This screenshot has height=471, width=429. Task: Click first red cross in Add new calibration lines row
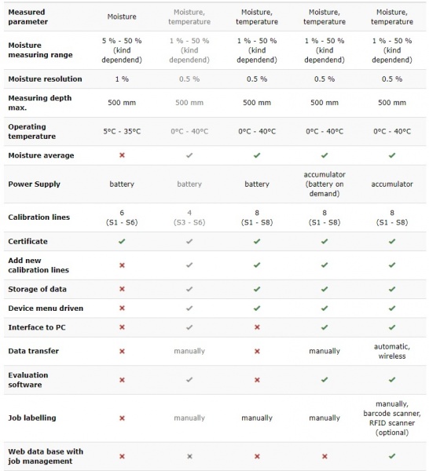tap(122, 265)
